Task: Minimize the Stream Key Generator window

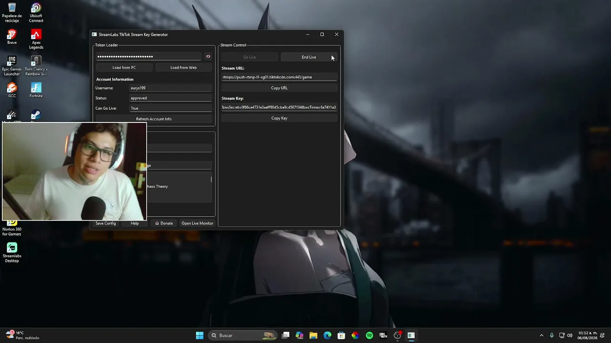Action: (x=308, y=34)
